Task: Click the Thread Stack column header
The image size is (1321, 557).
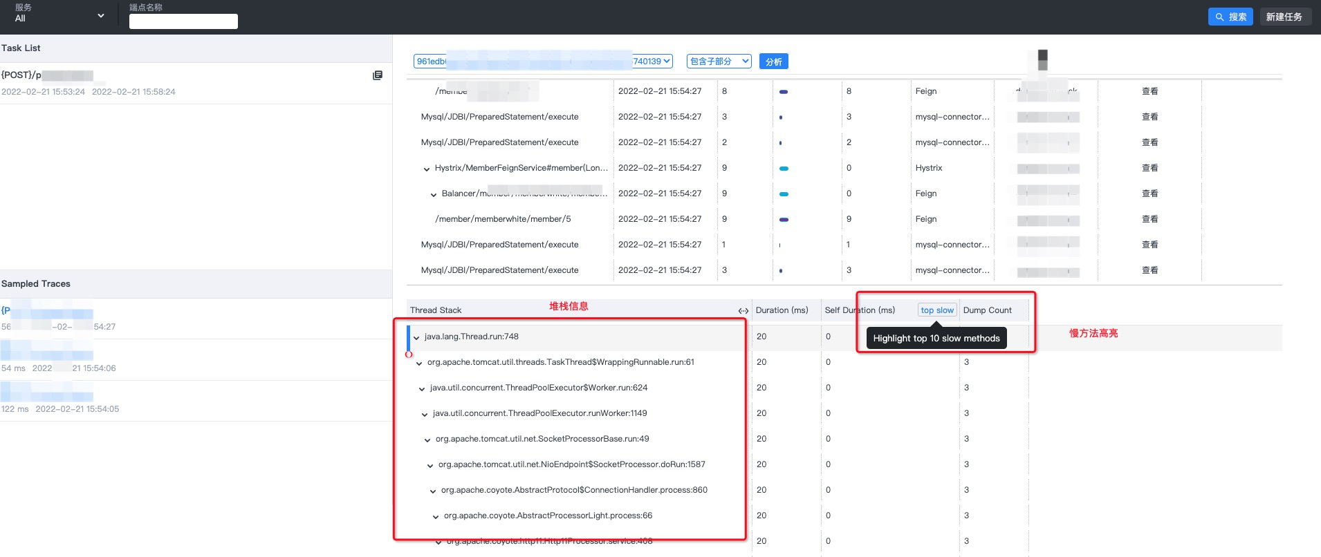Action: click(x=436, y=310)
